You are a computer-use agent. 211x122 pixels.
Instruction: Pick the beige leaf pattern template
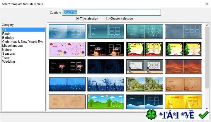point(67,102)
